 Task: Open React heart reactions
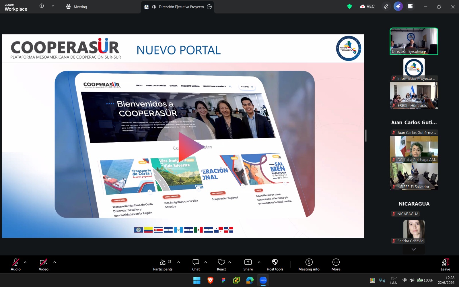[221, 265]
